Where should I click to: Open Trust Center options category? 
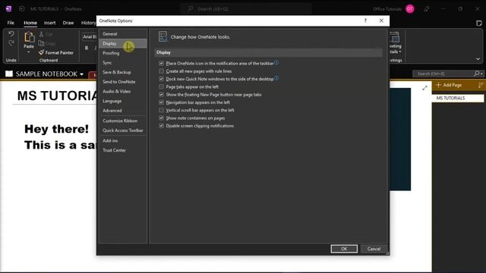click(123, 150)
